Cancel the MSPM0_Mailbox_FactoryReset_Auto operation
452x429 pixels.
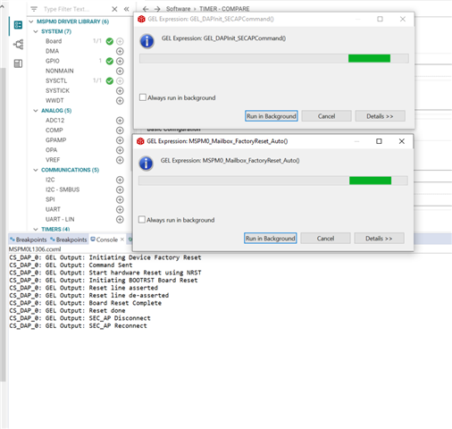(x=325, y=239)
